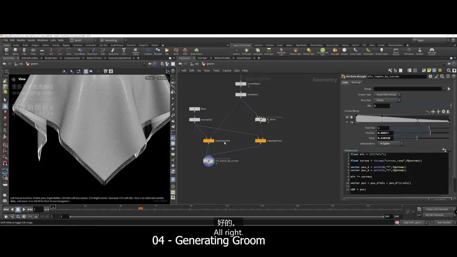Open the No cam dropdown in viewport

coord(162,78)
